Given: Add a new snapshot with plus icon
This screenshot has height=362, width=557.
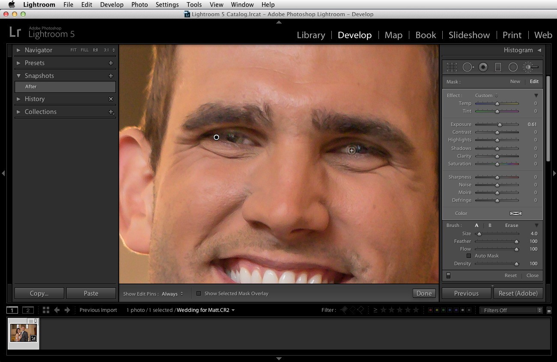Looking at the screenshot, I should 111,76.
